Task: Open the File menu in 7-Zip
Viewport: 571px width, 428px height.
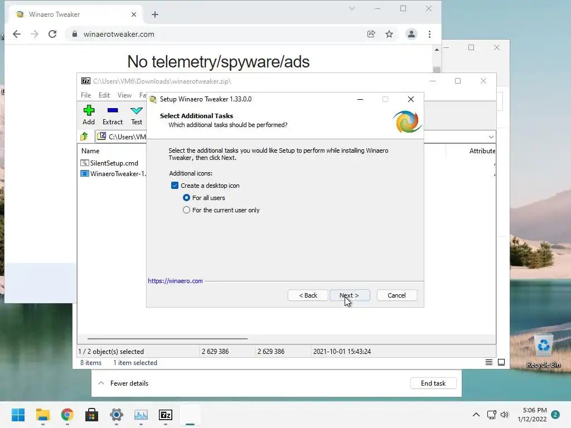Action: point(86,95)
